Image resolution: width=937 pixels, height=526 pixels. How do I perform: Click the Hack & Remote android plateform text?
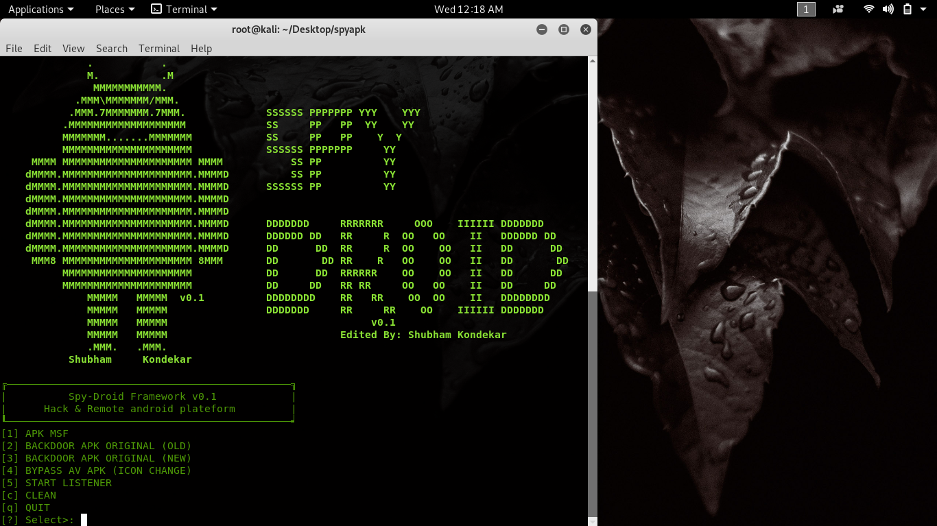click(139, 409)
